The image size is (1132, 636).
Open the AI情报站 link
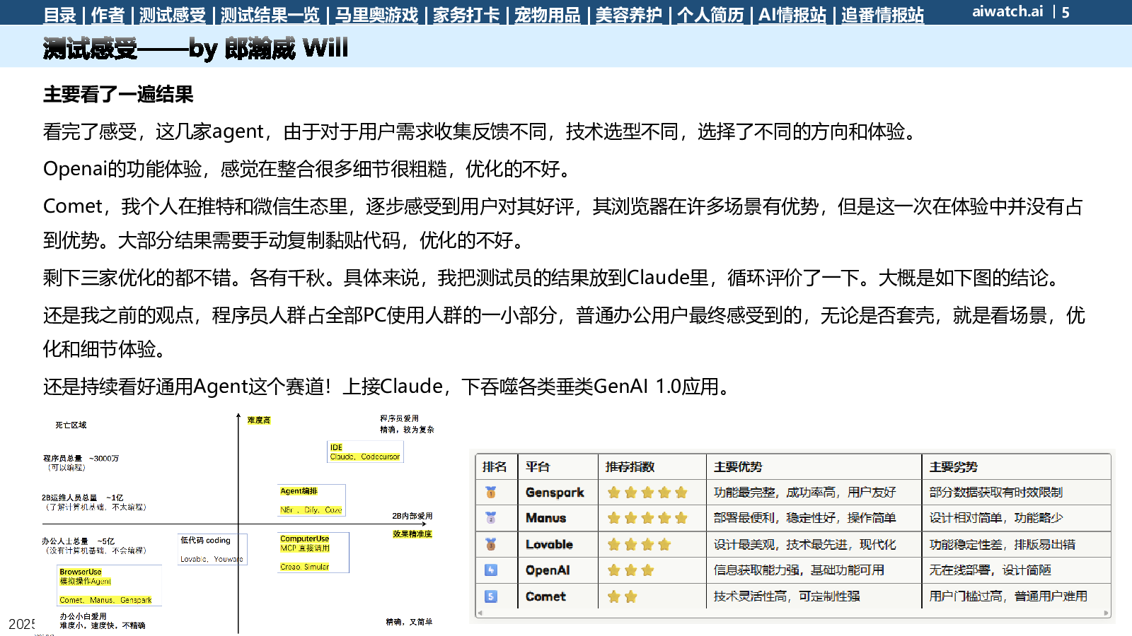coord(792,15)
